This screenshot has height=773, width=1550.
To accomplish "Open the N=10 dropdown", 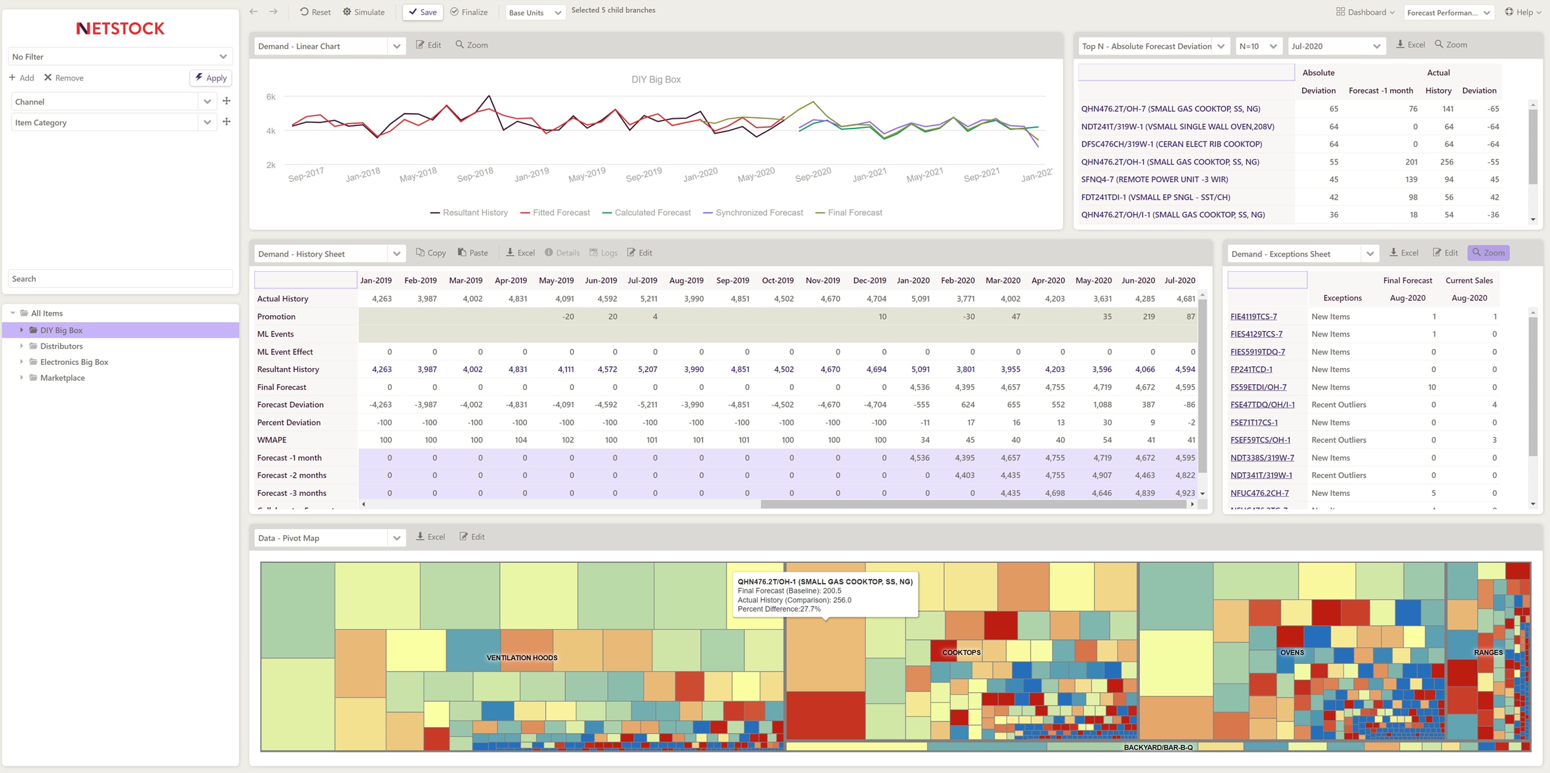I will coord(1257,46).
